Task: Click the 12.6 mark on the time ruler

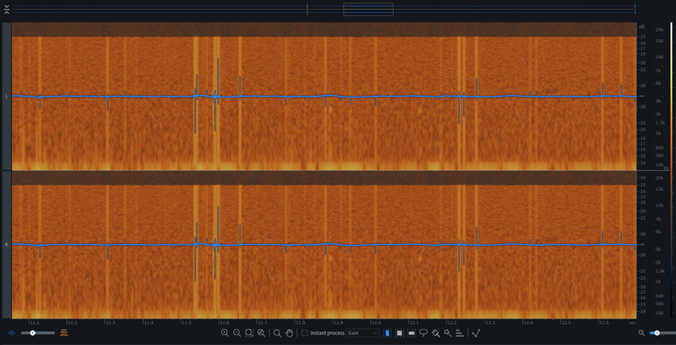Action: click(x=604, y=322)
